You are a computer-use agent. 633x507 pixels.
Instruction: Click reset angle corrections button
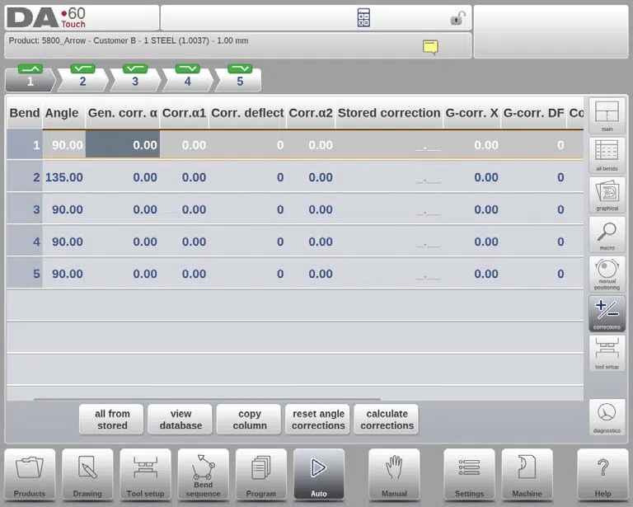[x=317, y=420]
